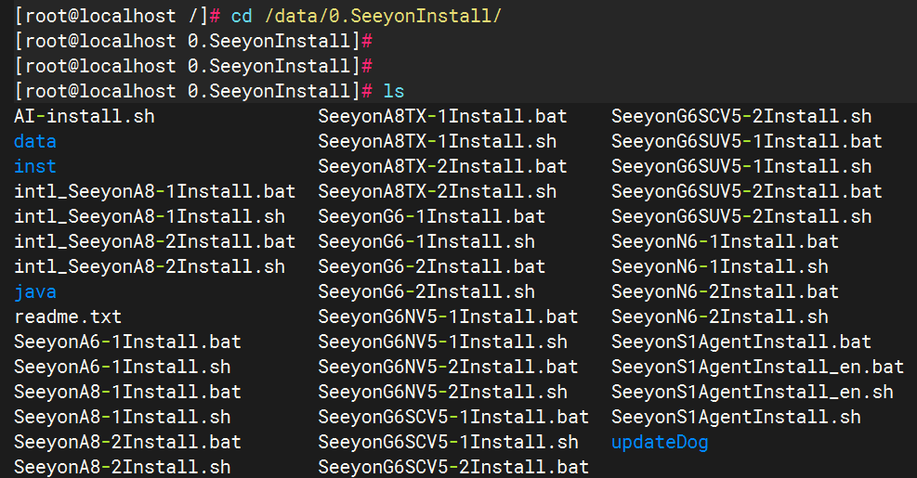917x478 pixels.
Task: Click SeeyonG6-2Install.bat file name
Action: [432, 267]
